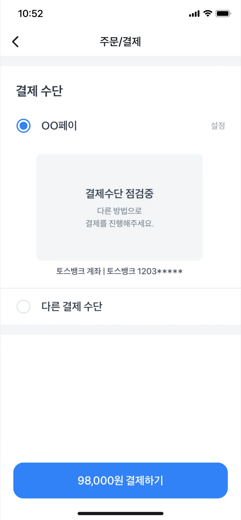Tap the cellular signal strength icon
Image resolution: width=241 pixels, height=520 pixels.
pos(194,14)
